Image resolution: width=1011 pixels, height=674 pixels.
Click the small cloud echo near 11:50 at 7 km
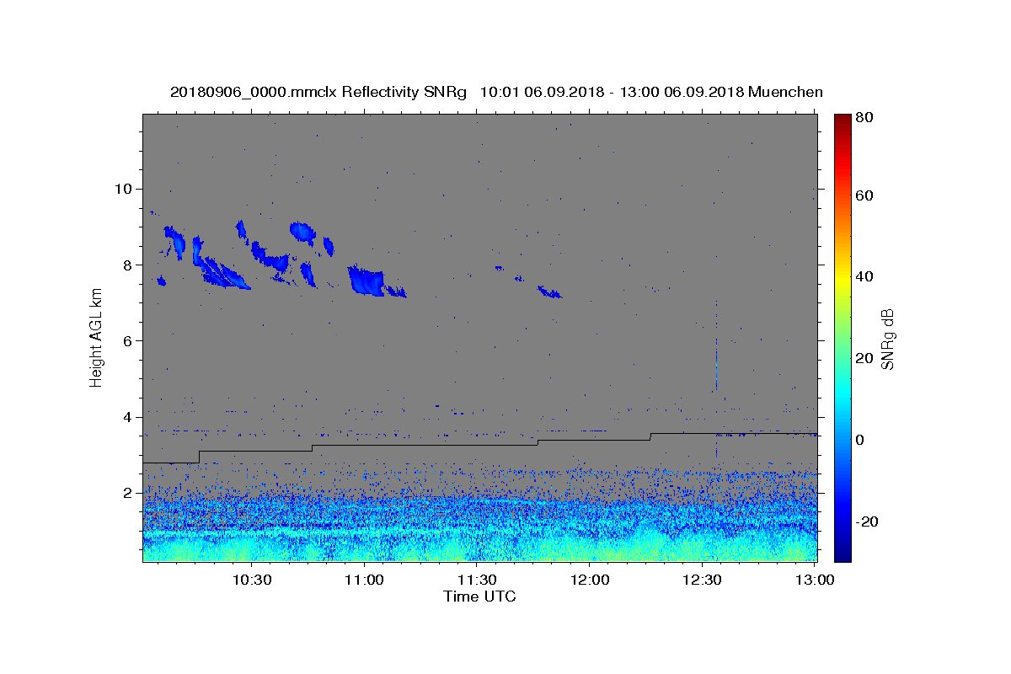(x=550, y=292)
